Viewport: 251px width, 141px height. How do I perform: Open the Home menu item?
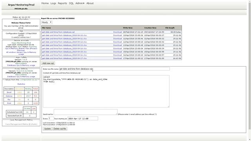tap(45, 3)
